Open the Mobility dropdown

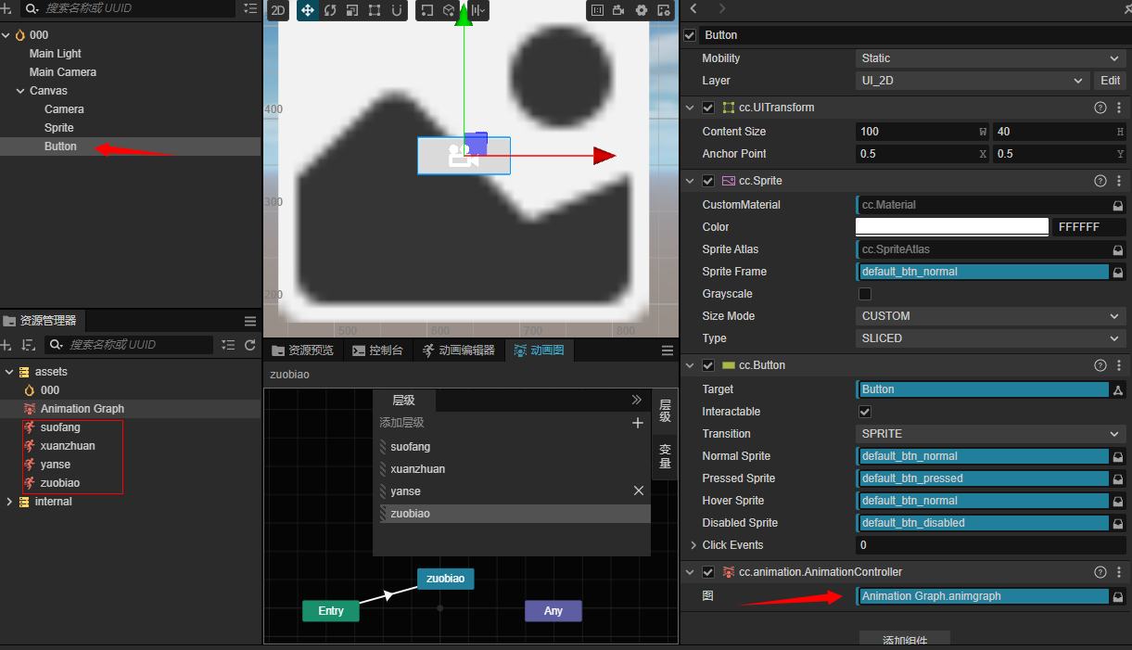coord(990,58)
